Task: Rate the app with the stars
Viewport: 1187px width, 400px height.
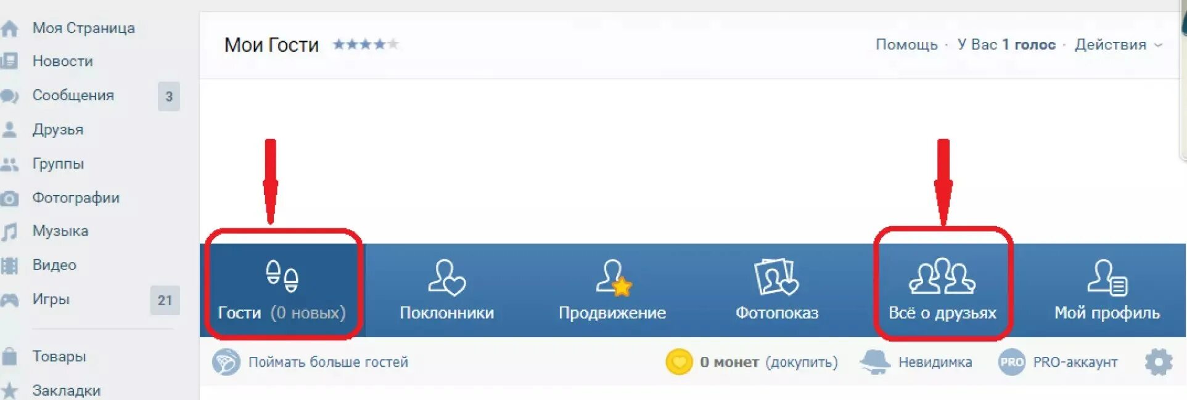Action: point(366,44)
